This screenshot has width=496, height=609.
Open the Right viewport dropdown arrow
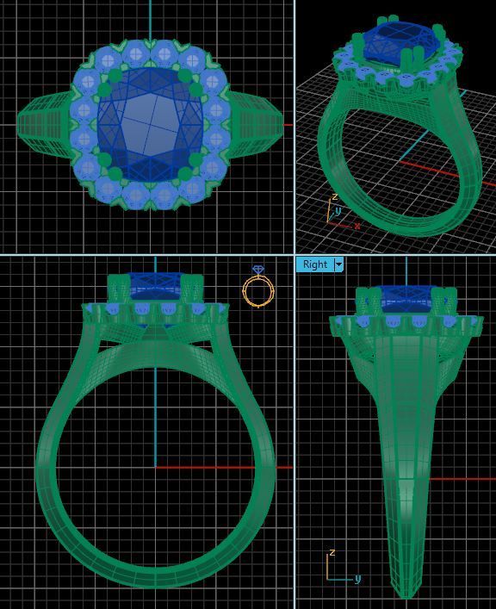(339, 264)
